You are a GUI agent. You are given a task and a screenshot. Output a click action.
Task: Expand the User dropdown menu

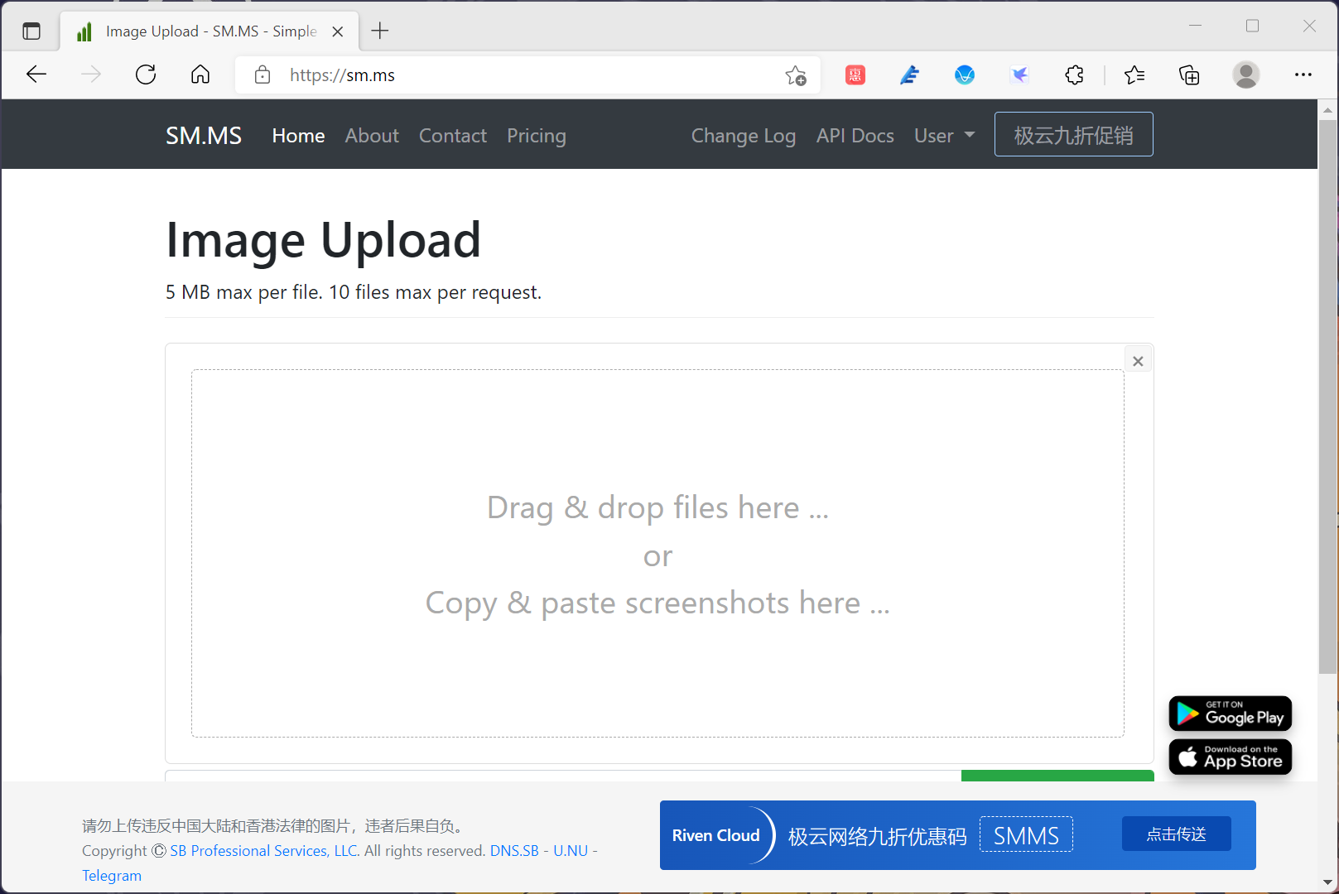[944, 135]
